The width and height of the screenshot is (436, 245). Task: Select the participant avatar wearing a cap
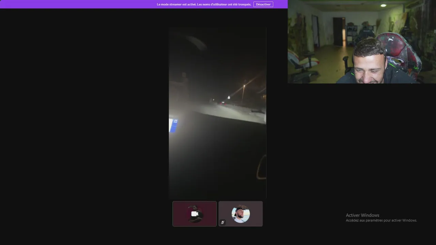(x=241, y=214)
